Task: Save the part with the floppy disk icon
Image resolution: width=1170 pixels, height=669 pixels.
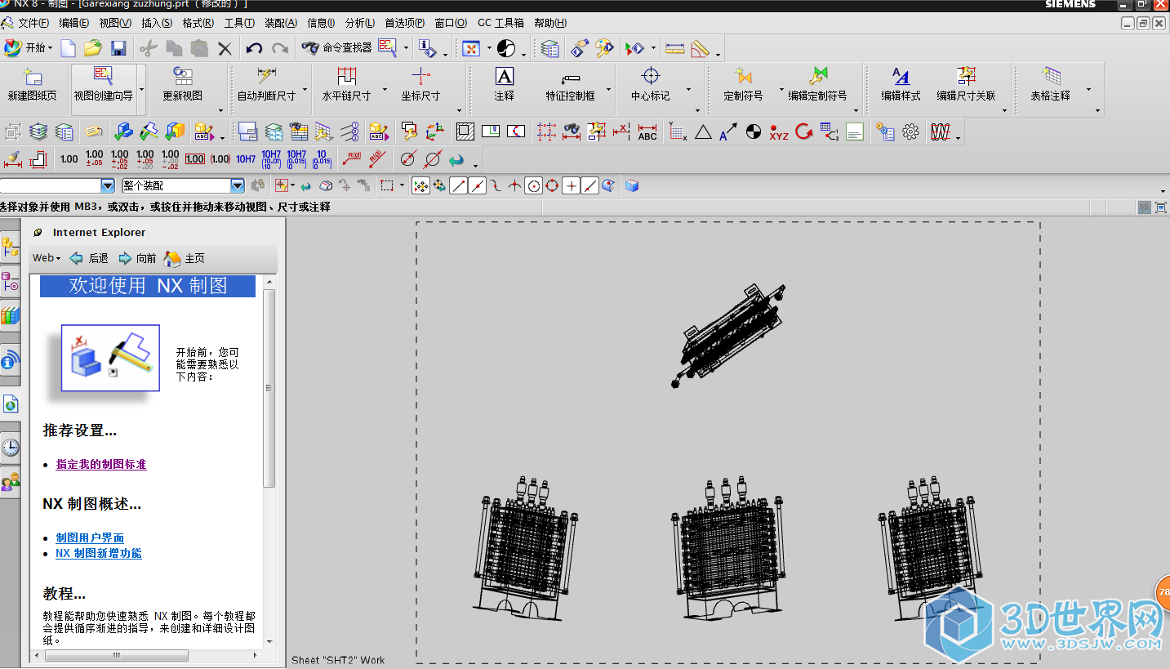Action: coord(118,48)
